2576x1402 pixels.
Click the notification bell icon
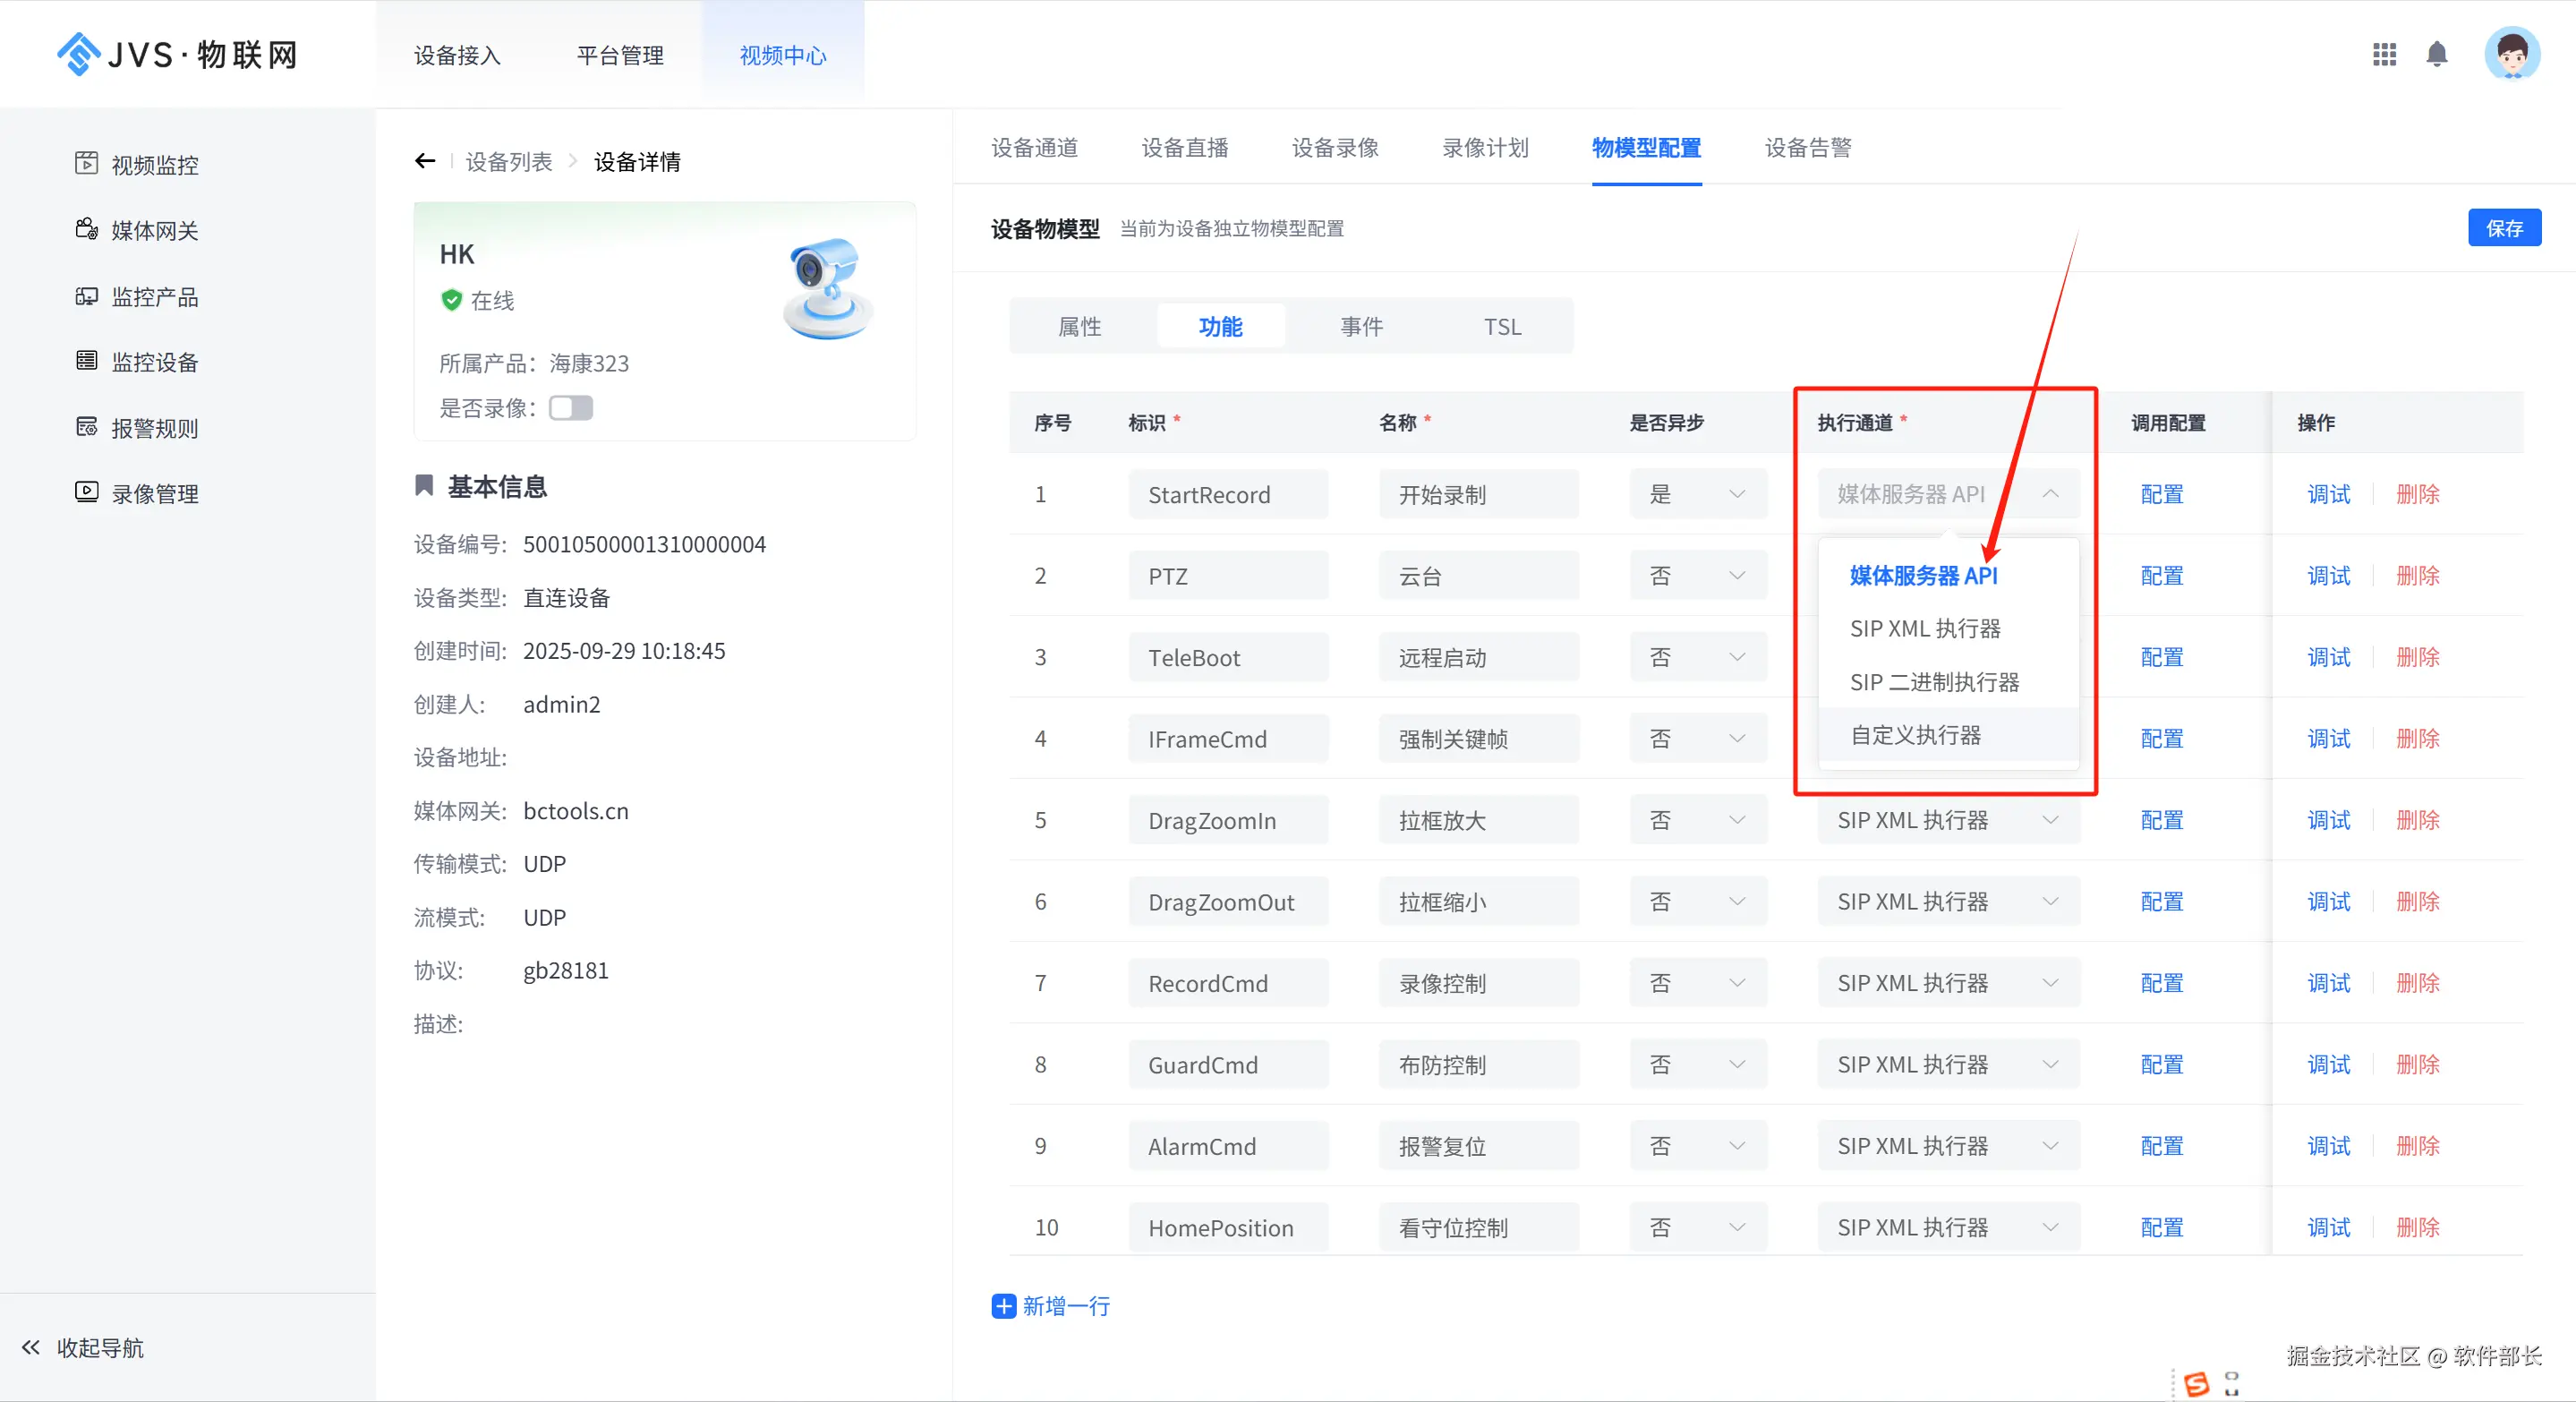(2436, 54)
